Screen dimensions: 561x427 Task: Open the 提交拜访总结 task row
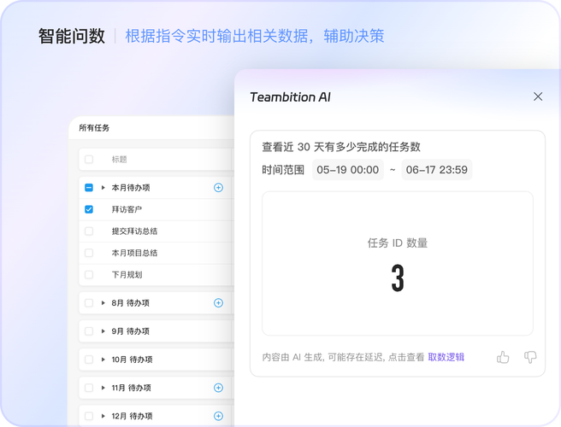[156, 231]
